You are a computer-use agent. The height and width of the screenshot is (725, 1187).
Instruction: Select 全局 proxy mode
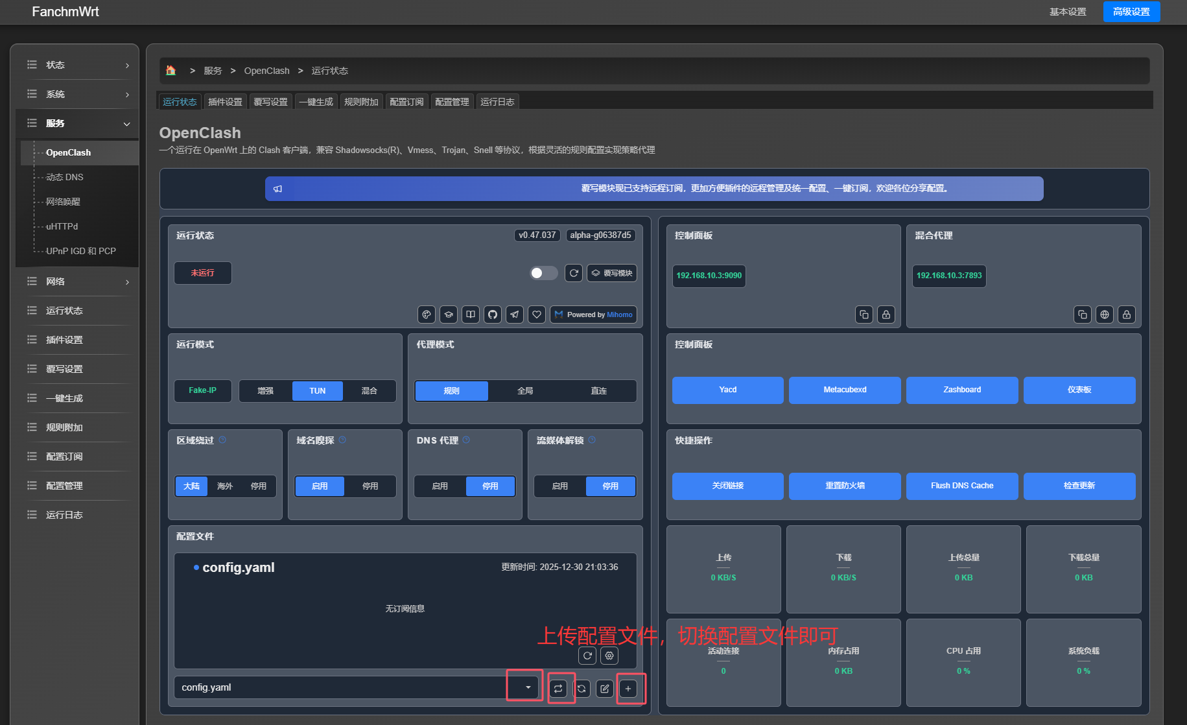(x=525, y=391)
